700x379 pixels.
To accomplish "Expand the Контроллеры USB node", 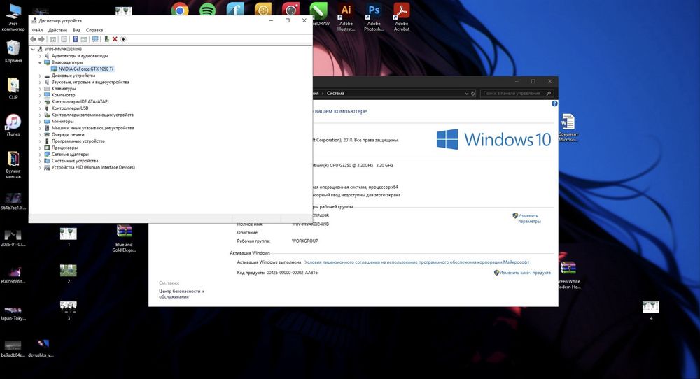I will tap(40, 108).
